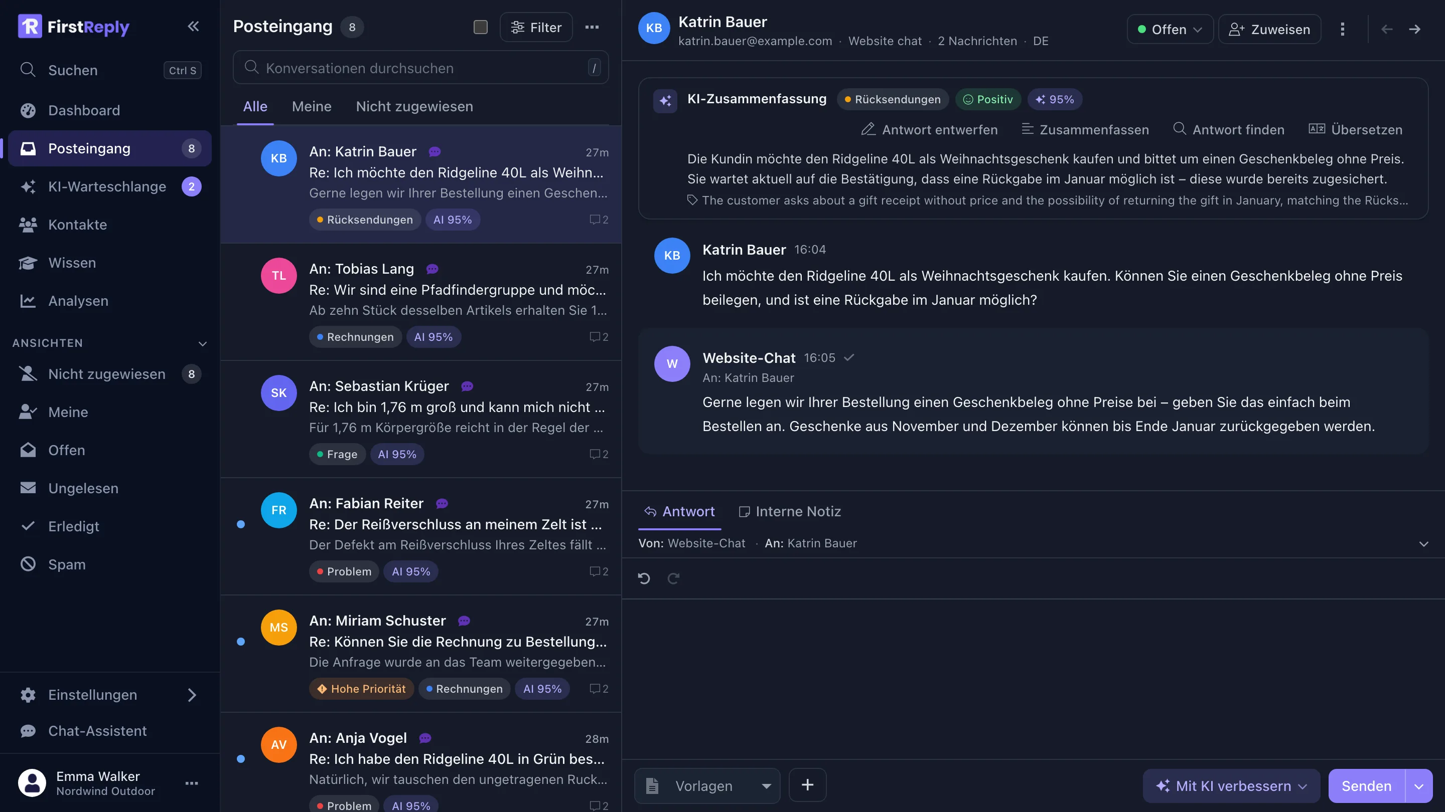
Task: Open the Fabian Reiter conversation
Action: coord(421,536)
